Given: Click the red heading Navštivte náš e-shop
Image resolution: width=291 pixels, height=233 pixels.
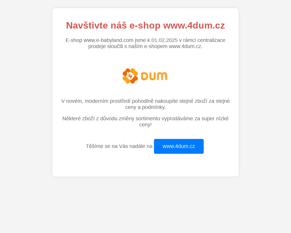Looking at the screenshot, I should 113,25.
